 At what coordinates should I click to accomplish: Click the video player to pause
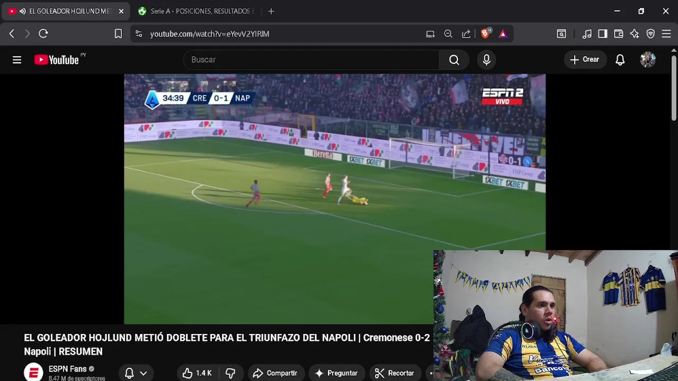(335, 198)
